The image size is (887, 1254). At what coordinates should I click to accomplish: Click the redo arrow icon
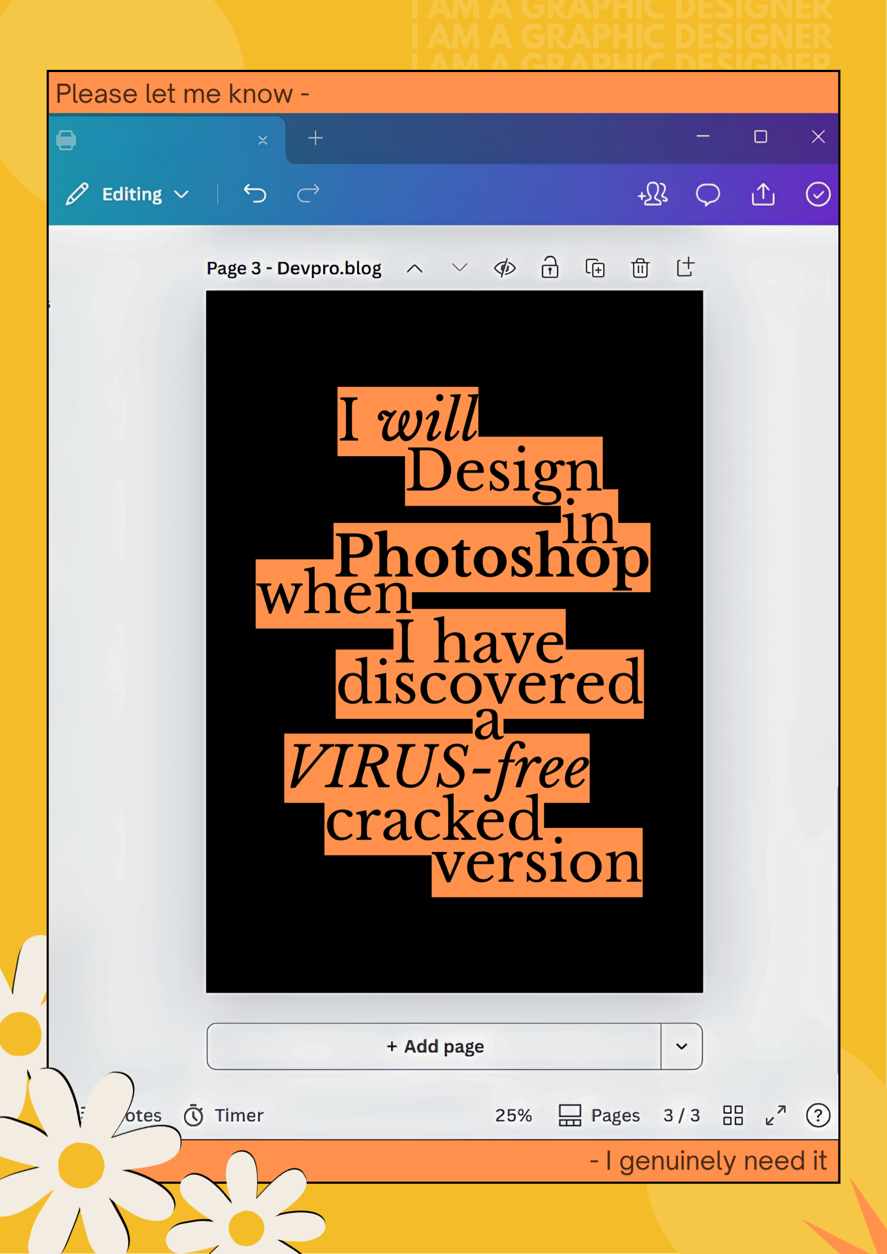pos(308,194)
